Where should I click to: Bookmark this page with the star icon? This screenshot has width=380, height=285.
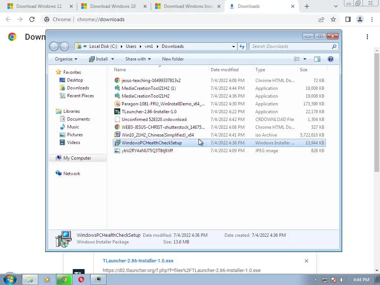(333, 19)
